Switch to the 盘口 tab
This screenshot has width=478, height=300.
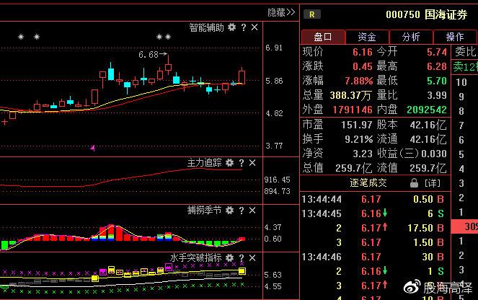point(322,37)
